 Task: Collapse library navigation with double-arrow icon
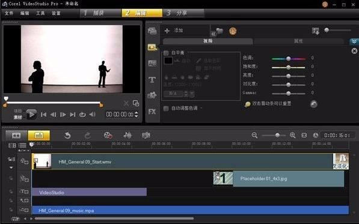(x=213, y=34)
